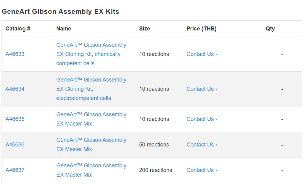305x184 pixels.
Task: Open EX Master Mix name link for A46637
Action: tap(91, 170)
